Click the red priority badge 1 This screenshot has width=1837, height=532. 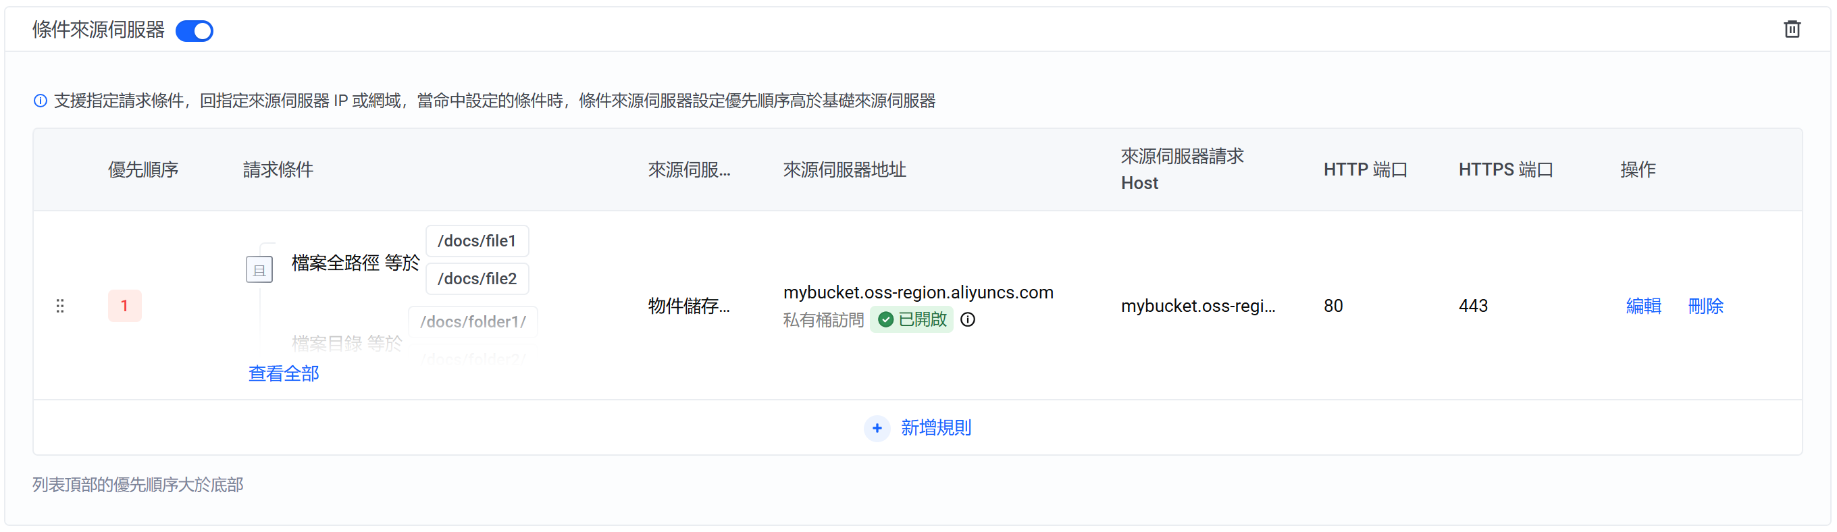(124, 306)
